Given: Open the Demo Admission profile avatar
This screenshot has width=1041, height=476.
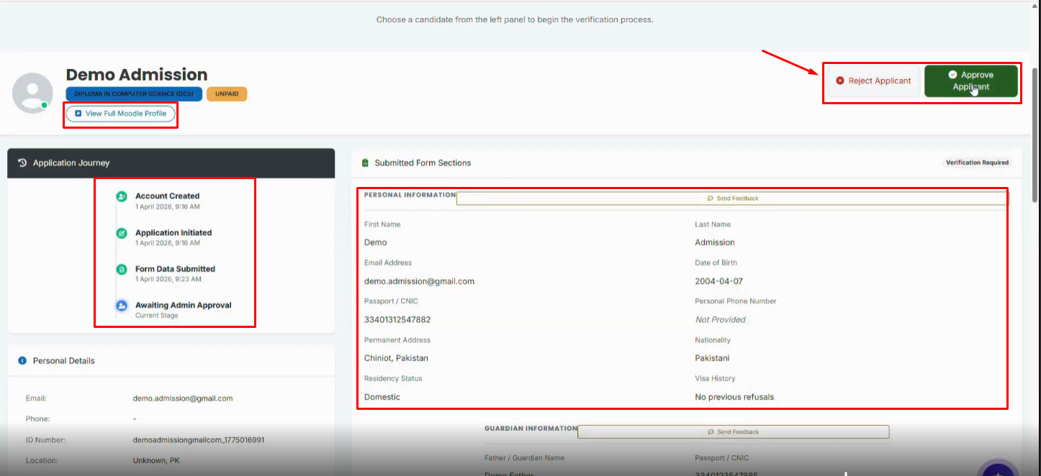Looking at the screenshot, I should pos(32,93).
